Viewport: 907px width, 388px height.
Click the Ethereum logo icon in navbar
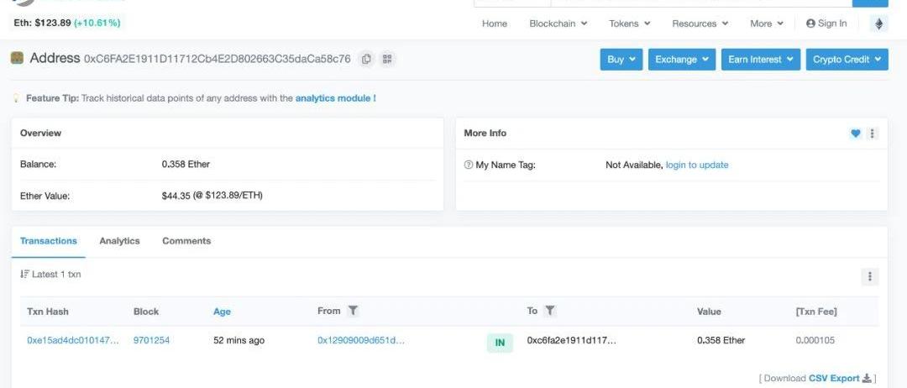coord(879,24)
